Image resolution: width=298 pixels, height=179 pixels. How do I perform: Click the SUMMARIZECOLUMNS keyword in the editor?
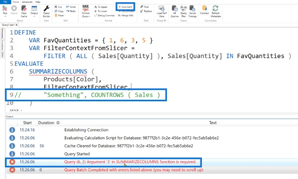[58, 71]
